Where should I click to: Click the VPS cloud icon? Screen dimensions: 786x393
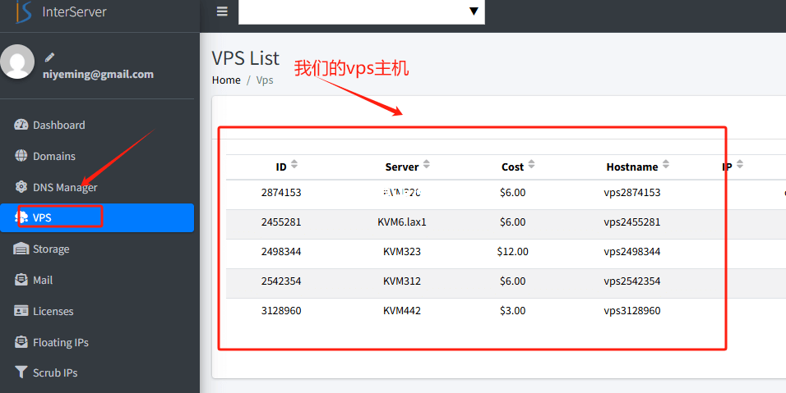(21, 217)
